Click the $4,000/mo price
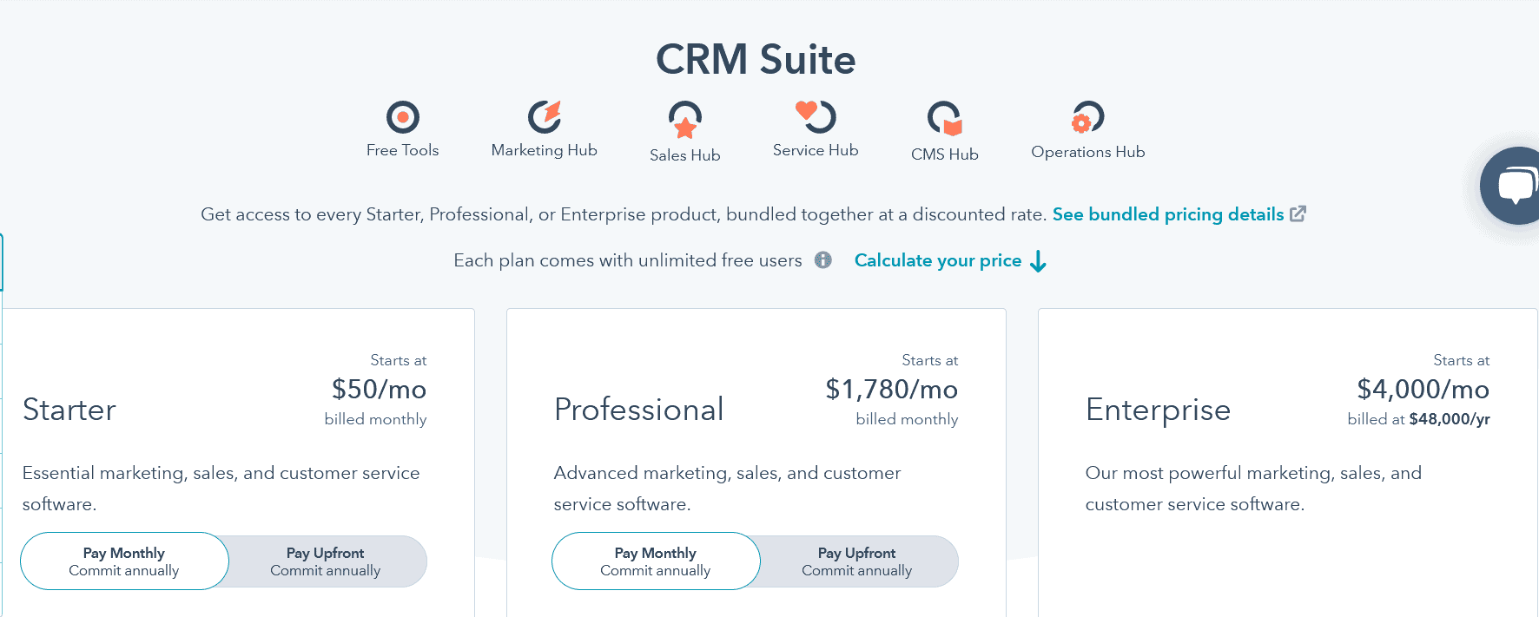The width and height of the screenshot is (1539, 617). tap(1423, 390)
